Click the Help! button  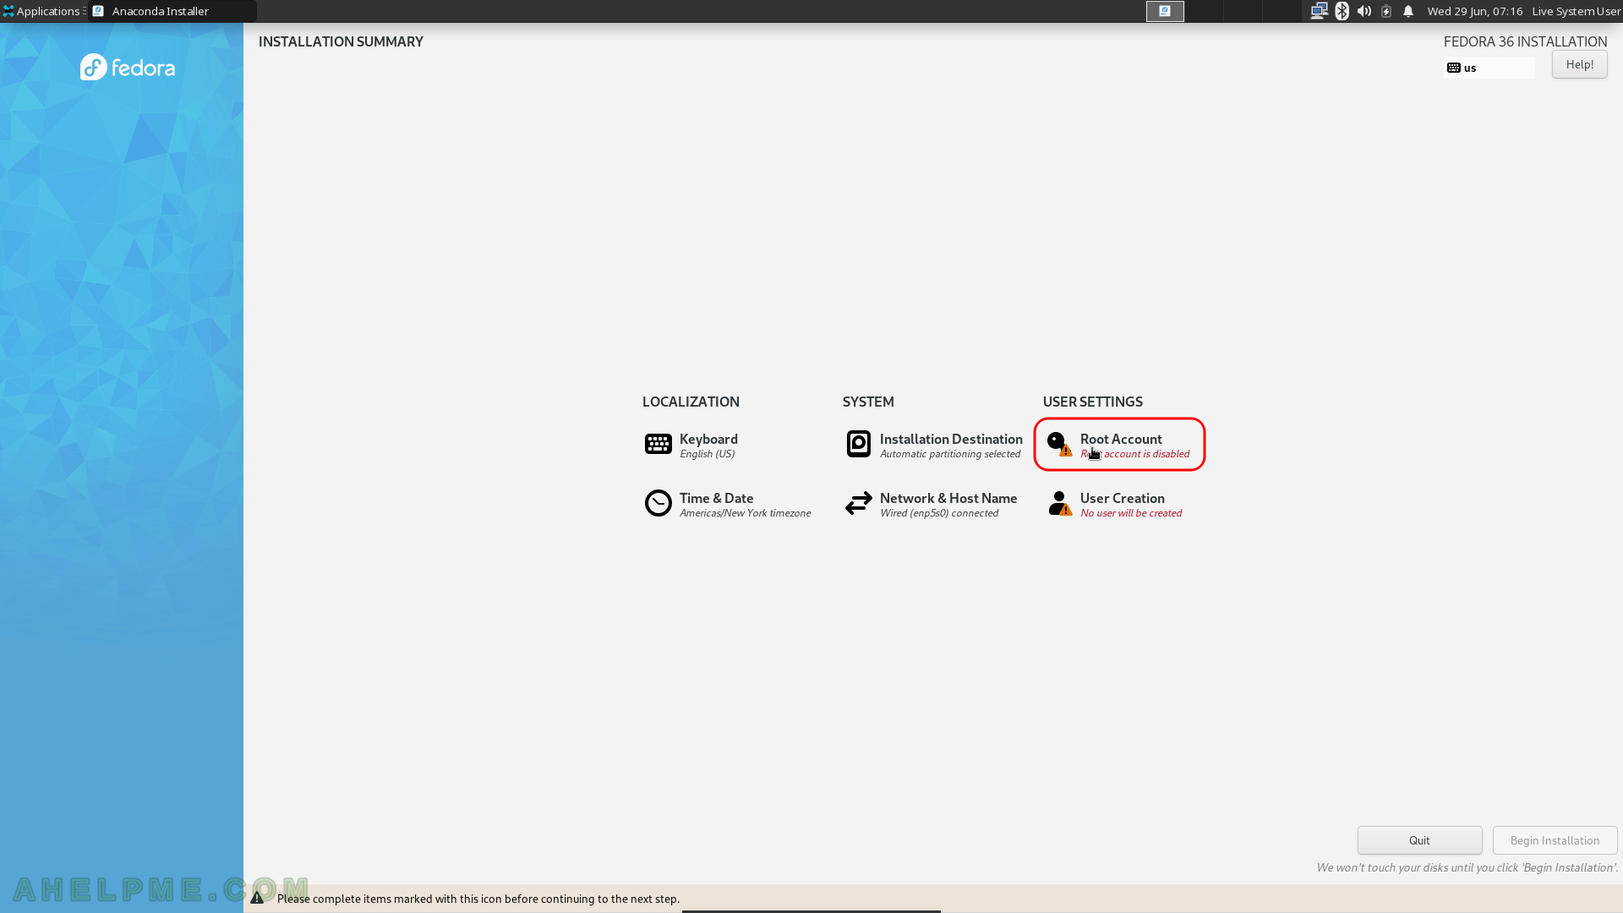pos(1579,64)
